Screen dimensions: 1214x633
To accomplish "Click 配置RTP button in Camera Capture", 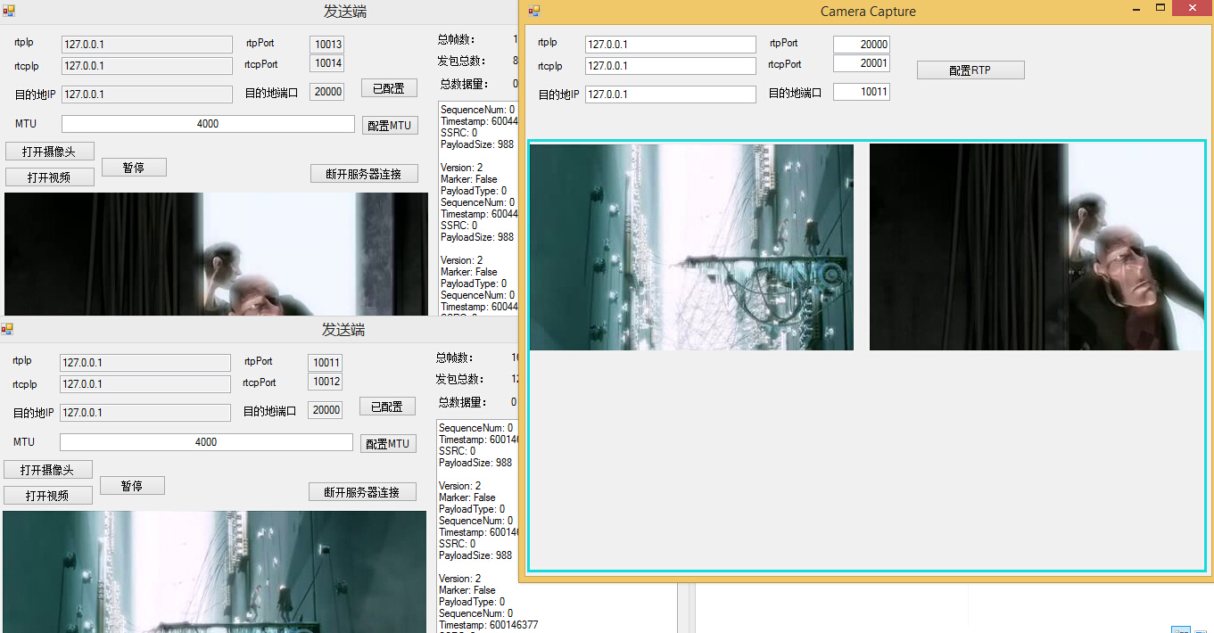I will point(970,70).
